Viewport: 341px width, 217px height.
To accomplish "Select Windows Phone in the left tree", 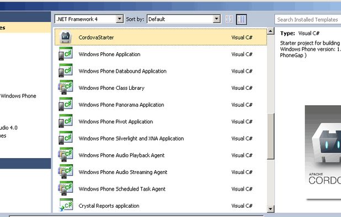I will click(18, 96).
